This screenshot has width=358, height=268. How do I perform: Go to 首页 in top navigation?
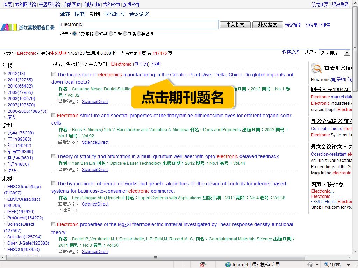point(8,5)
